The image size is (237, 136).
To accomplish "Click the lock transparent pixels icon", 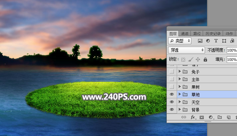I will [x=183, y=60].
